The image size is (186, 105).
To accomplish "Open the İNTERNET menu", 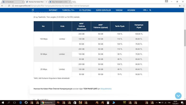I will (x=53, y=10).
